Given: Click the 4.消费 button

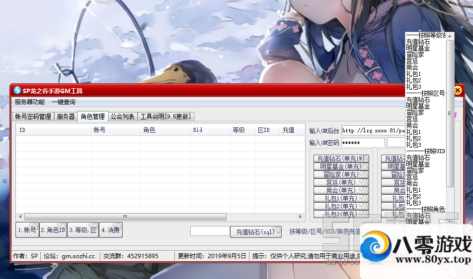Looking at the screenshot, I should point(111,230).
